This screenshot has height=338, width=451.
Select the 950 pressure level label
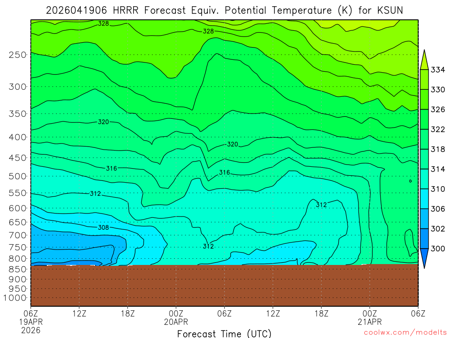(x=18, y=289)
